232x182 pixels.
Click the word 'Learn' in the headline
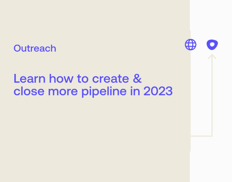(x=29, y=79)
